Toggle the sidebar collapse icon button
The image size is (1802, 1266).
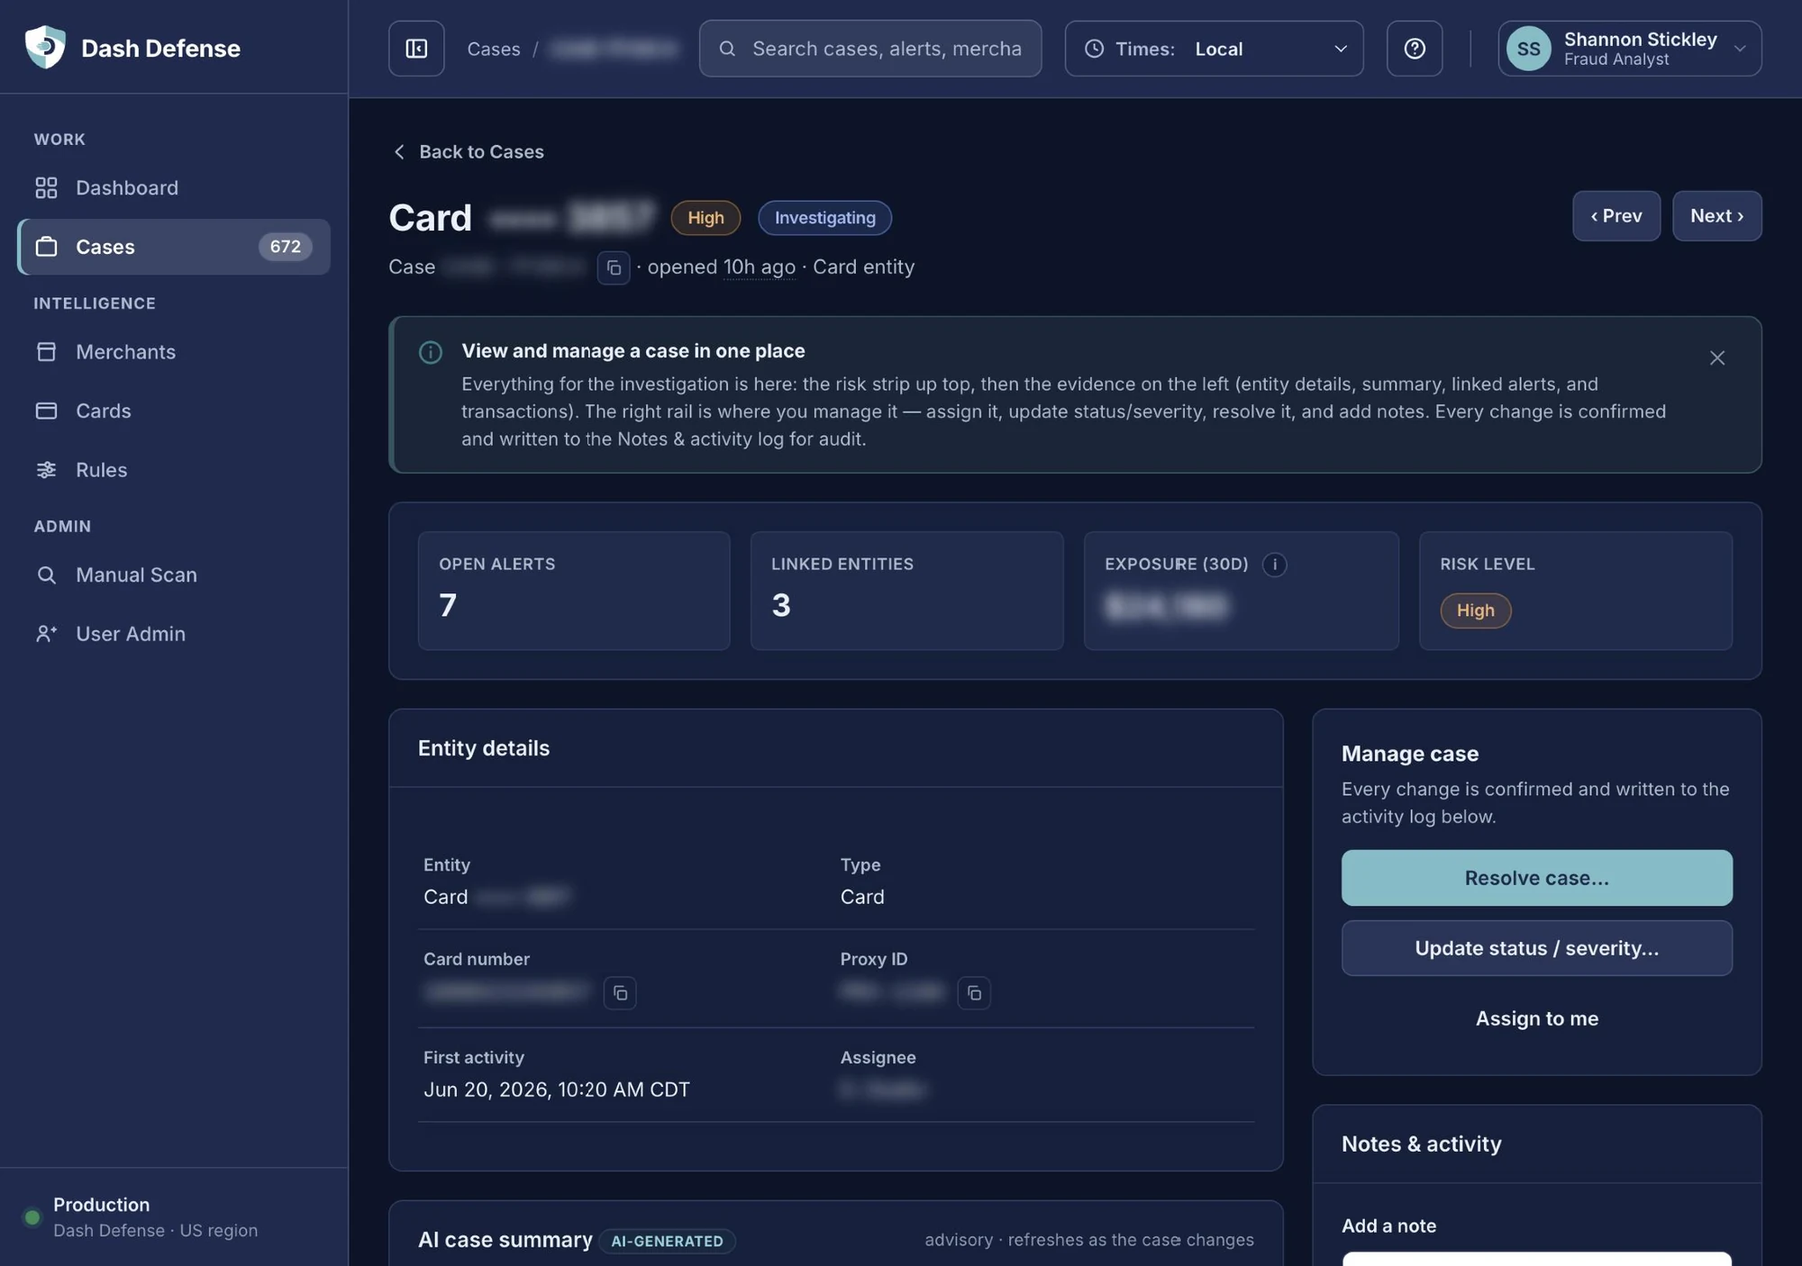416,49
